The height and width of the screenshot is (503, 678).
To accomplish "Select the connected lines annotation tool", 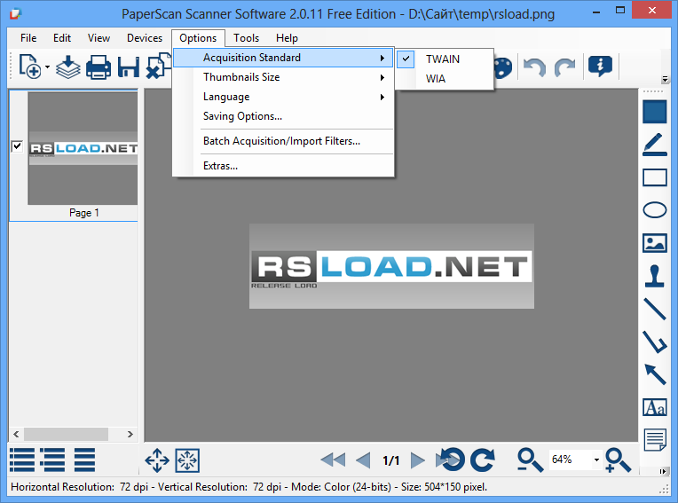I will pyautogui.click(x=655, y=342).
